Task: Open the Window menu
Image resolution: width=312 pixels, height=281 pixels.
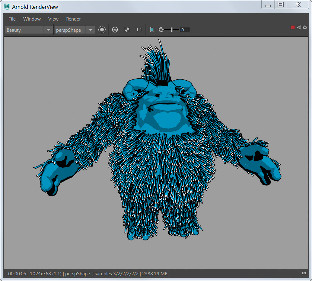Action: (x=32, y=19)
